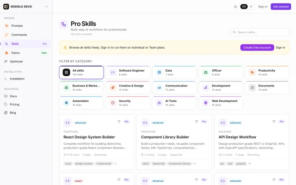Click the Pro badge on API Design Workflow
The width and height of the screenshot is (296, 185).
pyautogui.click(x=282, y=122)
